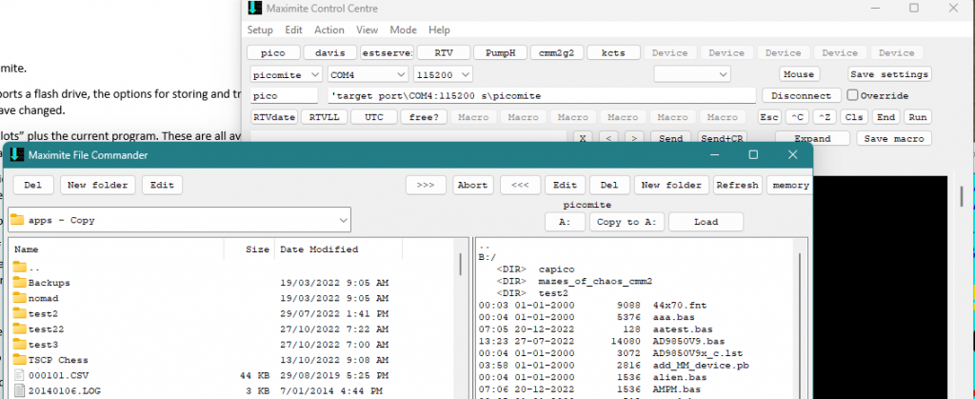Viewport: 975px width, 399px height.
Task: Click the Maximite File Commander title icon
Action: (17, 155)
